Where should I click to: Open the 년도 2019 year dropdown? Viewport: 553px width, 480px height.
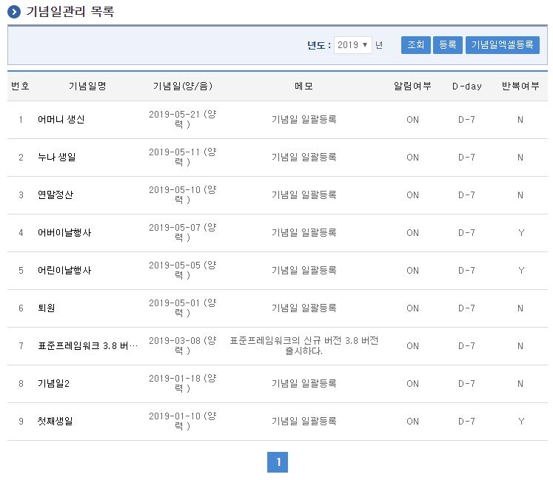tap(352, 45)
